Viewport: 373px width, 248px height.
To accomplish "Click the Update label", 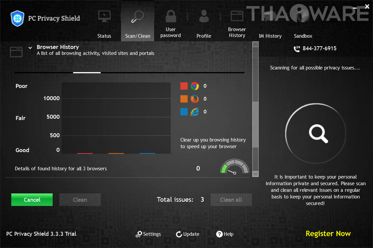I will click(191, 234).
